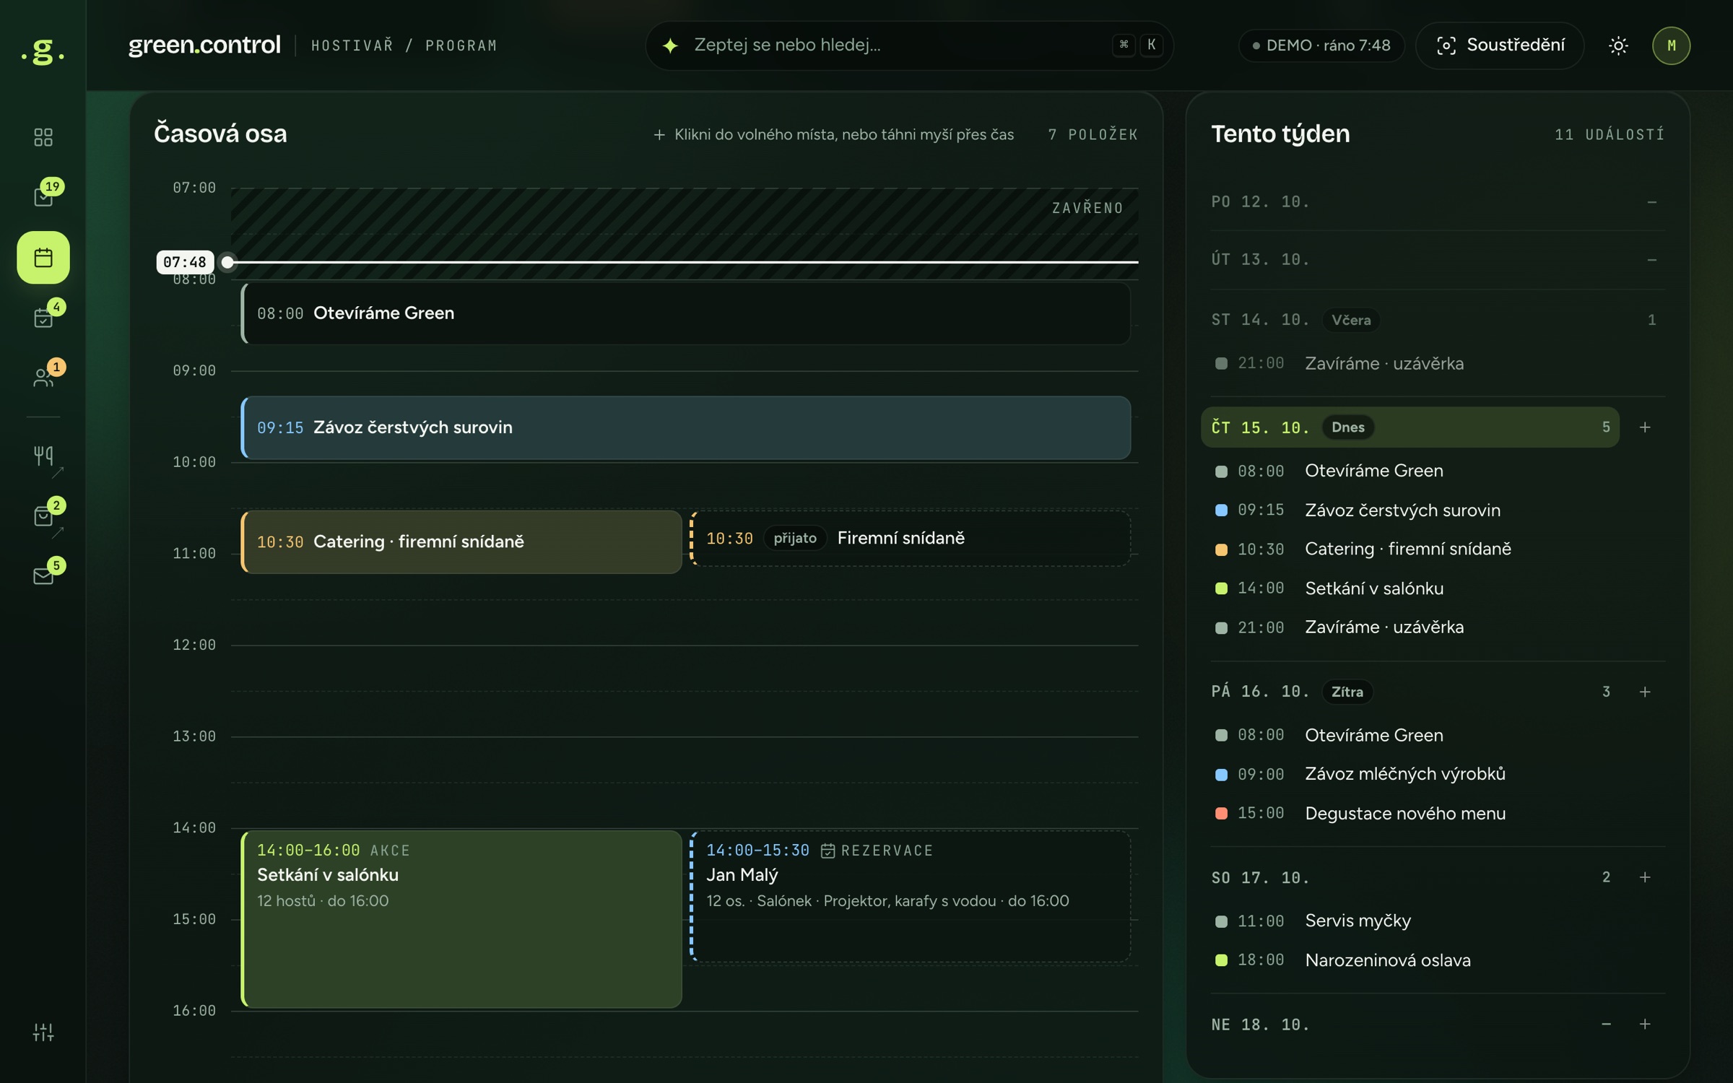Select the SO 17. 10. day header

coord(1410,877)
